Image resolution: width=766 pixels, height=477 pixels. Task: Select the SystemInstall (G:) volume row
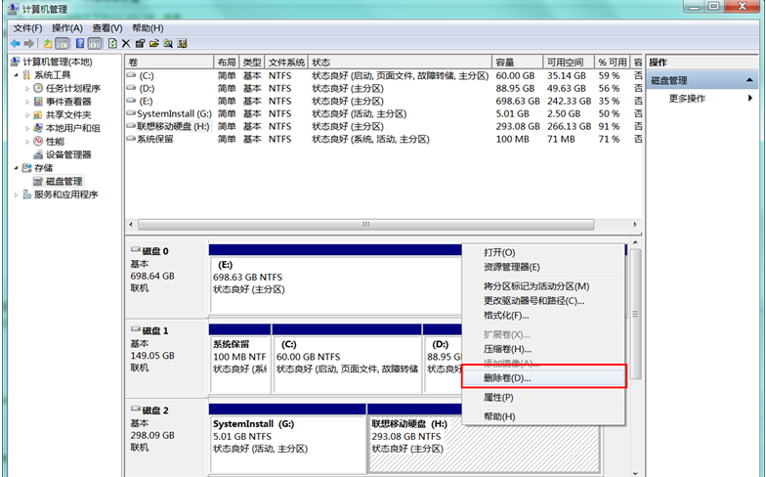(168, 113)
